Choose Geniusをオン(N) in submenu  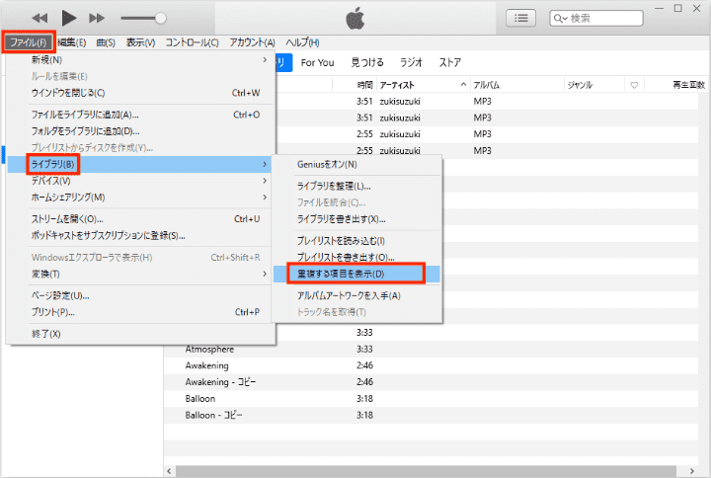pos(356,165)
